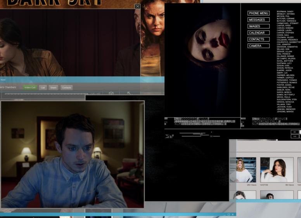Open gallery photo of woman in headscarf
Viewport: 301px width, 218px height.
click(243, 170)
